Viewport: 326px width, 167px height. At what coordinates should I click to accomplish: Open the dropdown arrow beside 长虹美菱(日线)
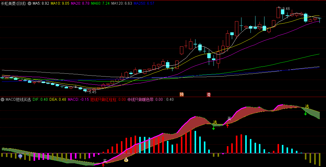(30, 3)
